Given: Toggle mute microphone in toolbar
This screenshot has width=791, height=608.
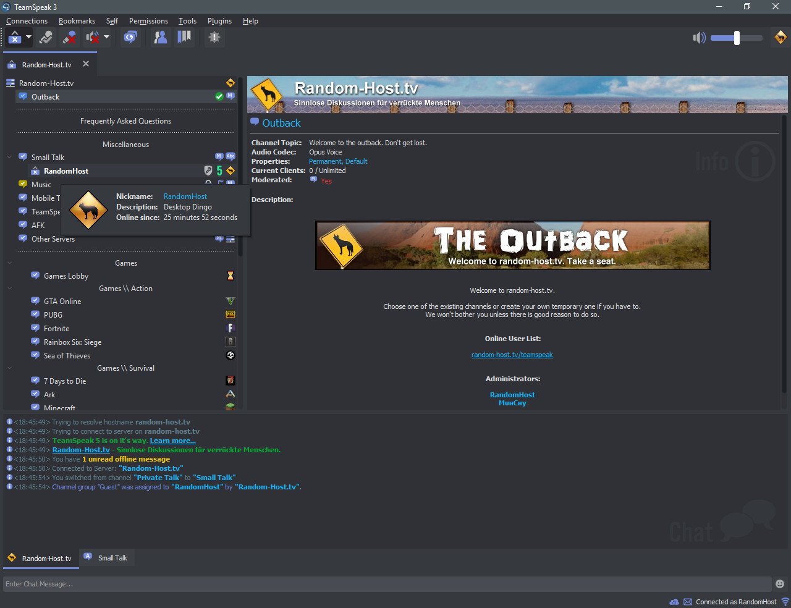Looking at the screenshot, I should pyautogui.click(x=69, y=38).
